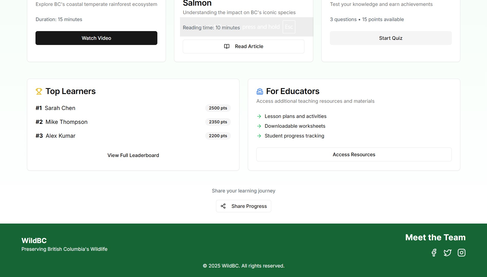The width and height of the screenshot is (487, 277).
Task: Open the Instagram icon in the footer
Action: click(x=462, y=253)
